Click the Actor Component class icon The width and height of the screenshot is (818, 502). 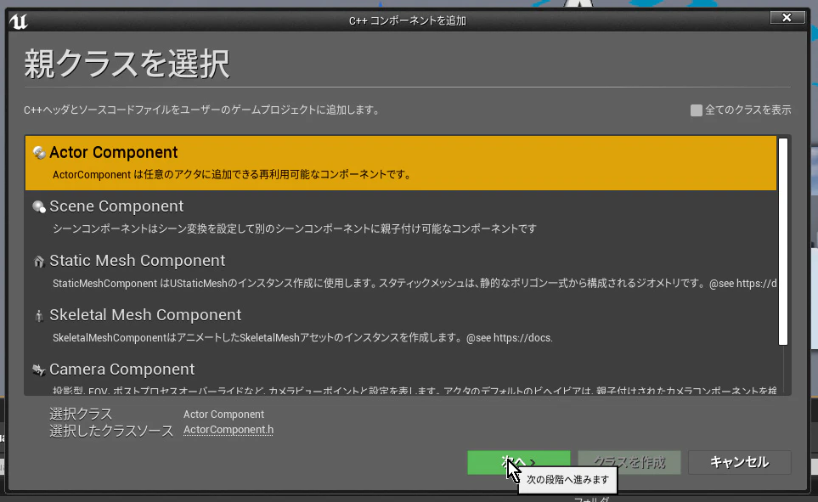coord(39,152)
